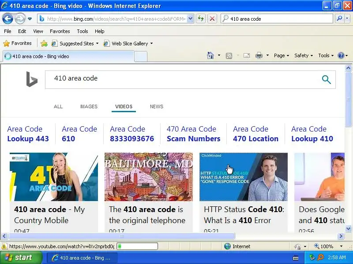Image resolution: width=353 pixels, height=264 pixels.
Task: Open the zoom level 100% dropdown
Action: pyautogui.click(x=341, y=246)
